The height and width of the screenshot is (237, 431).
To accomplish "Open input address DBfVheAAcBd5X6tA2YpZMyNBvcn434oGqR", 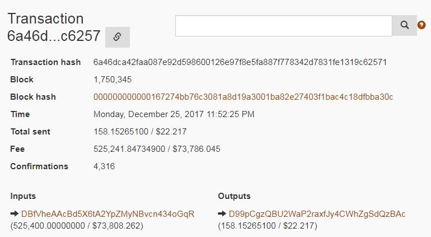I will 107,214.
